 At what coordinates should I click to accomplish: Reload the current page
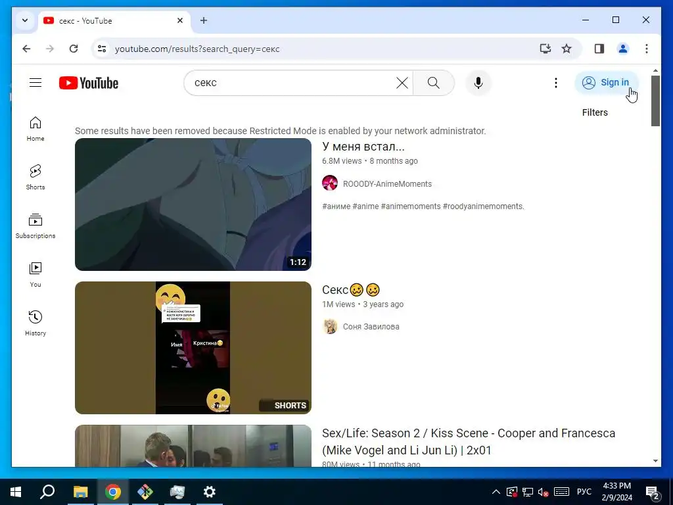[x=74, y=49]
